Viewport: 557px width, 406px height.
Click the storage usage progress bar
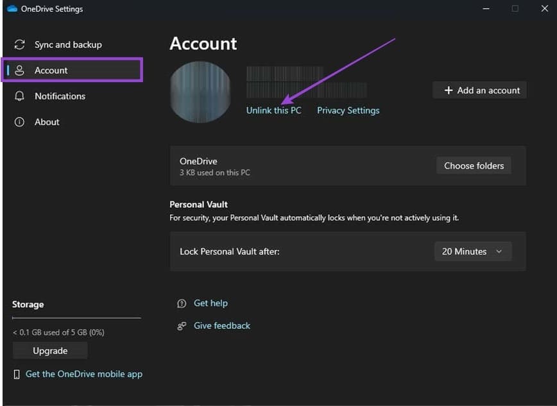click(76, 318)
